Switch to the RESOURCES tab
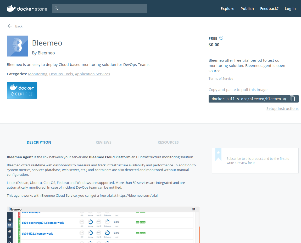 point(168,142)
